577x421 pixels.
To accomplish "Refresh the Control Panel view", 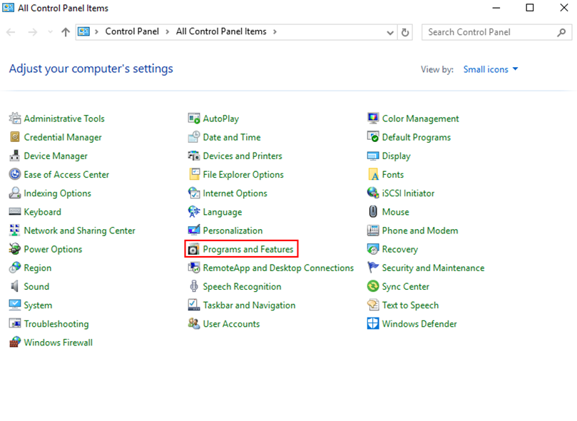I will [x=405, y=32].
